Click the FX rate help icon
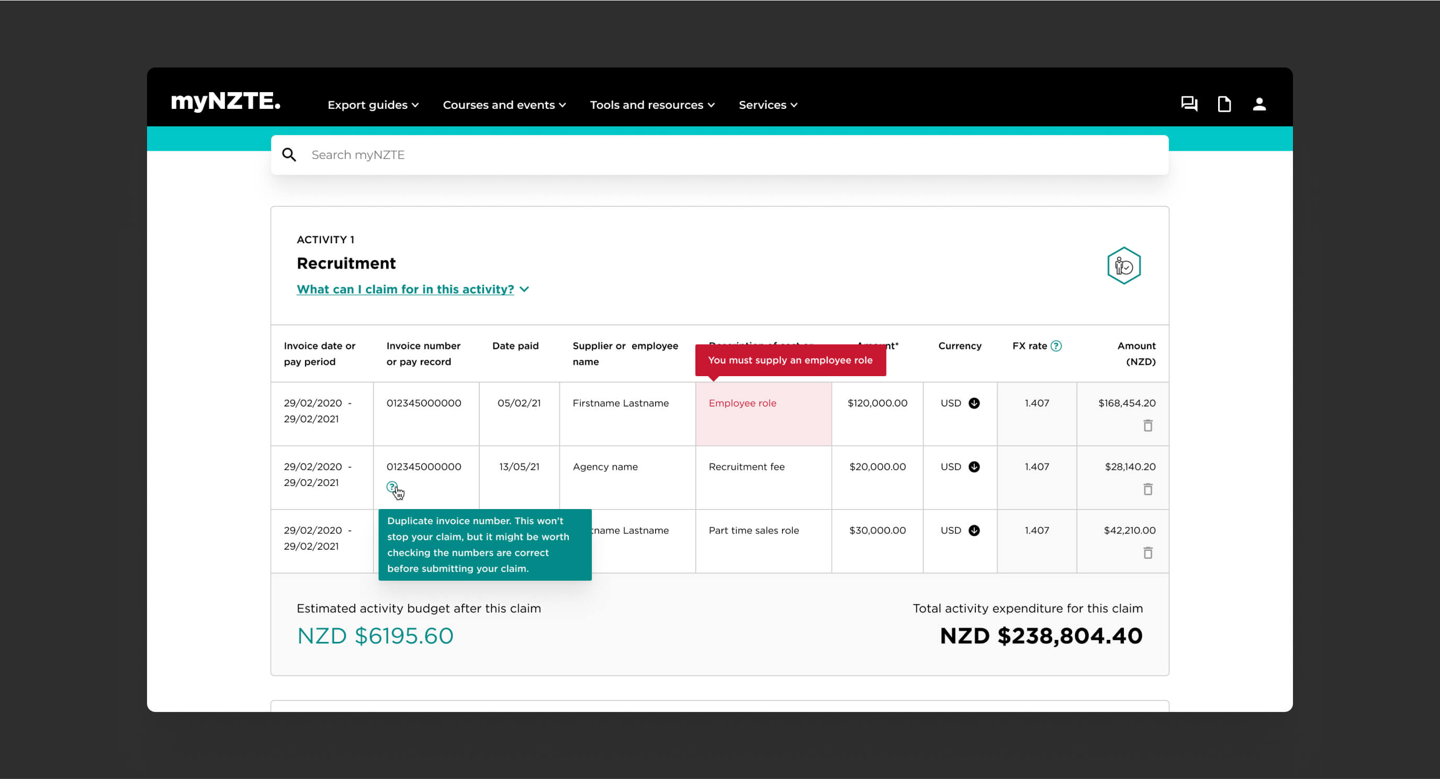 coord(1056,346)
